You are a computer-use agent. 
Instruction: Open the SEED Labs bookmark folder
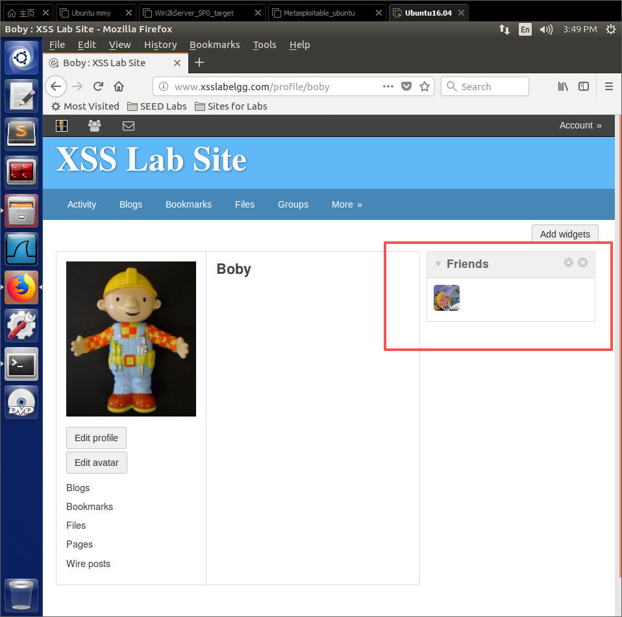(157, 106)
